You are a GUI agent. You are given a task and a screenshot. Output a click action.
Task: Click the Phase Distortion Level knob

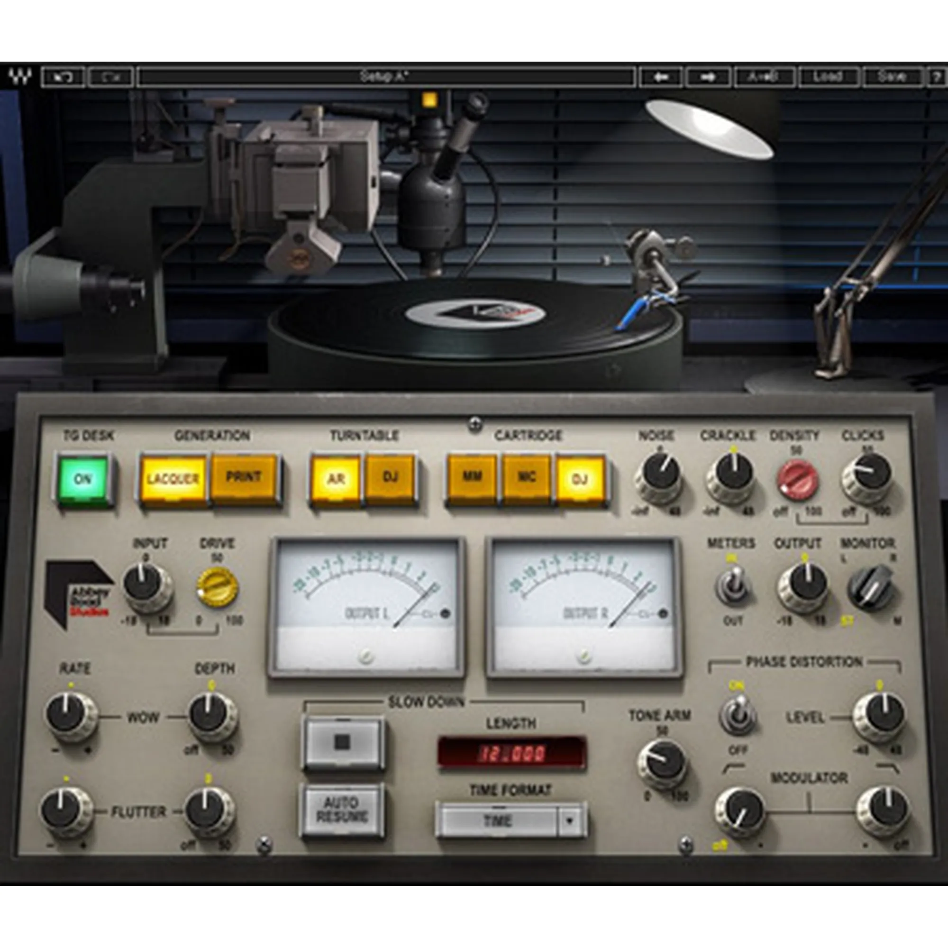[880, 717]
